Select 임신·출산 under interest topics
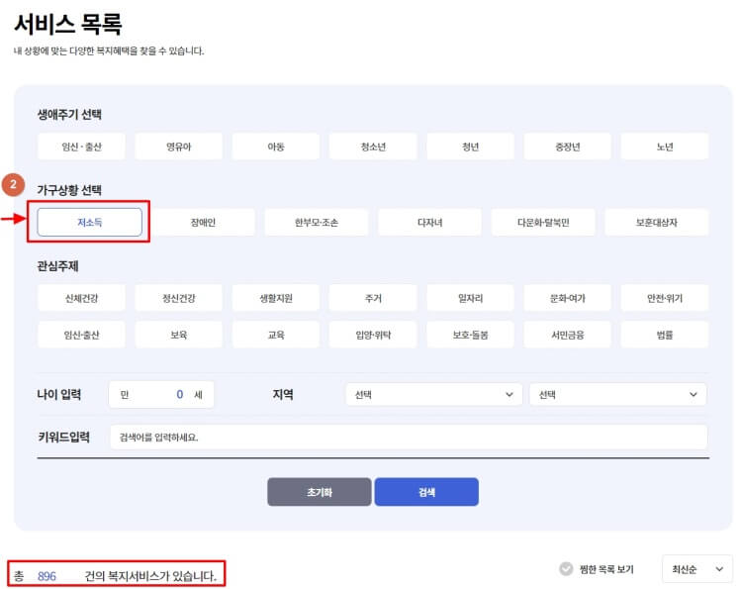This screenshot has width=742, height=589. click(81, 335)
